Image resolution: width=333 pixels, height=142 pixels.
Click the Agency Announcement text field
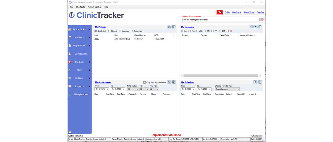[220, 20]
